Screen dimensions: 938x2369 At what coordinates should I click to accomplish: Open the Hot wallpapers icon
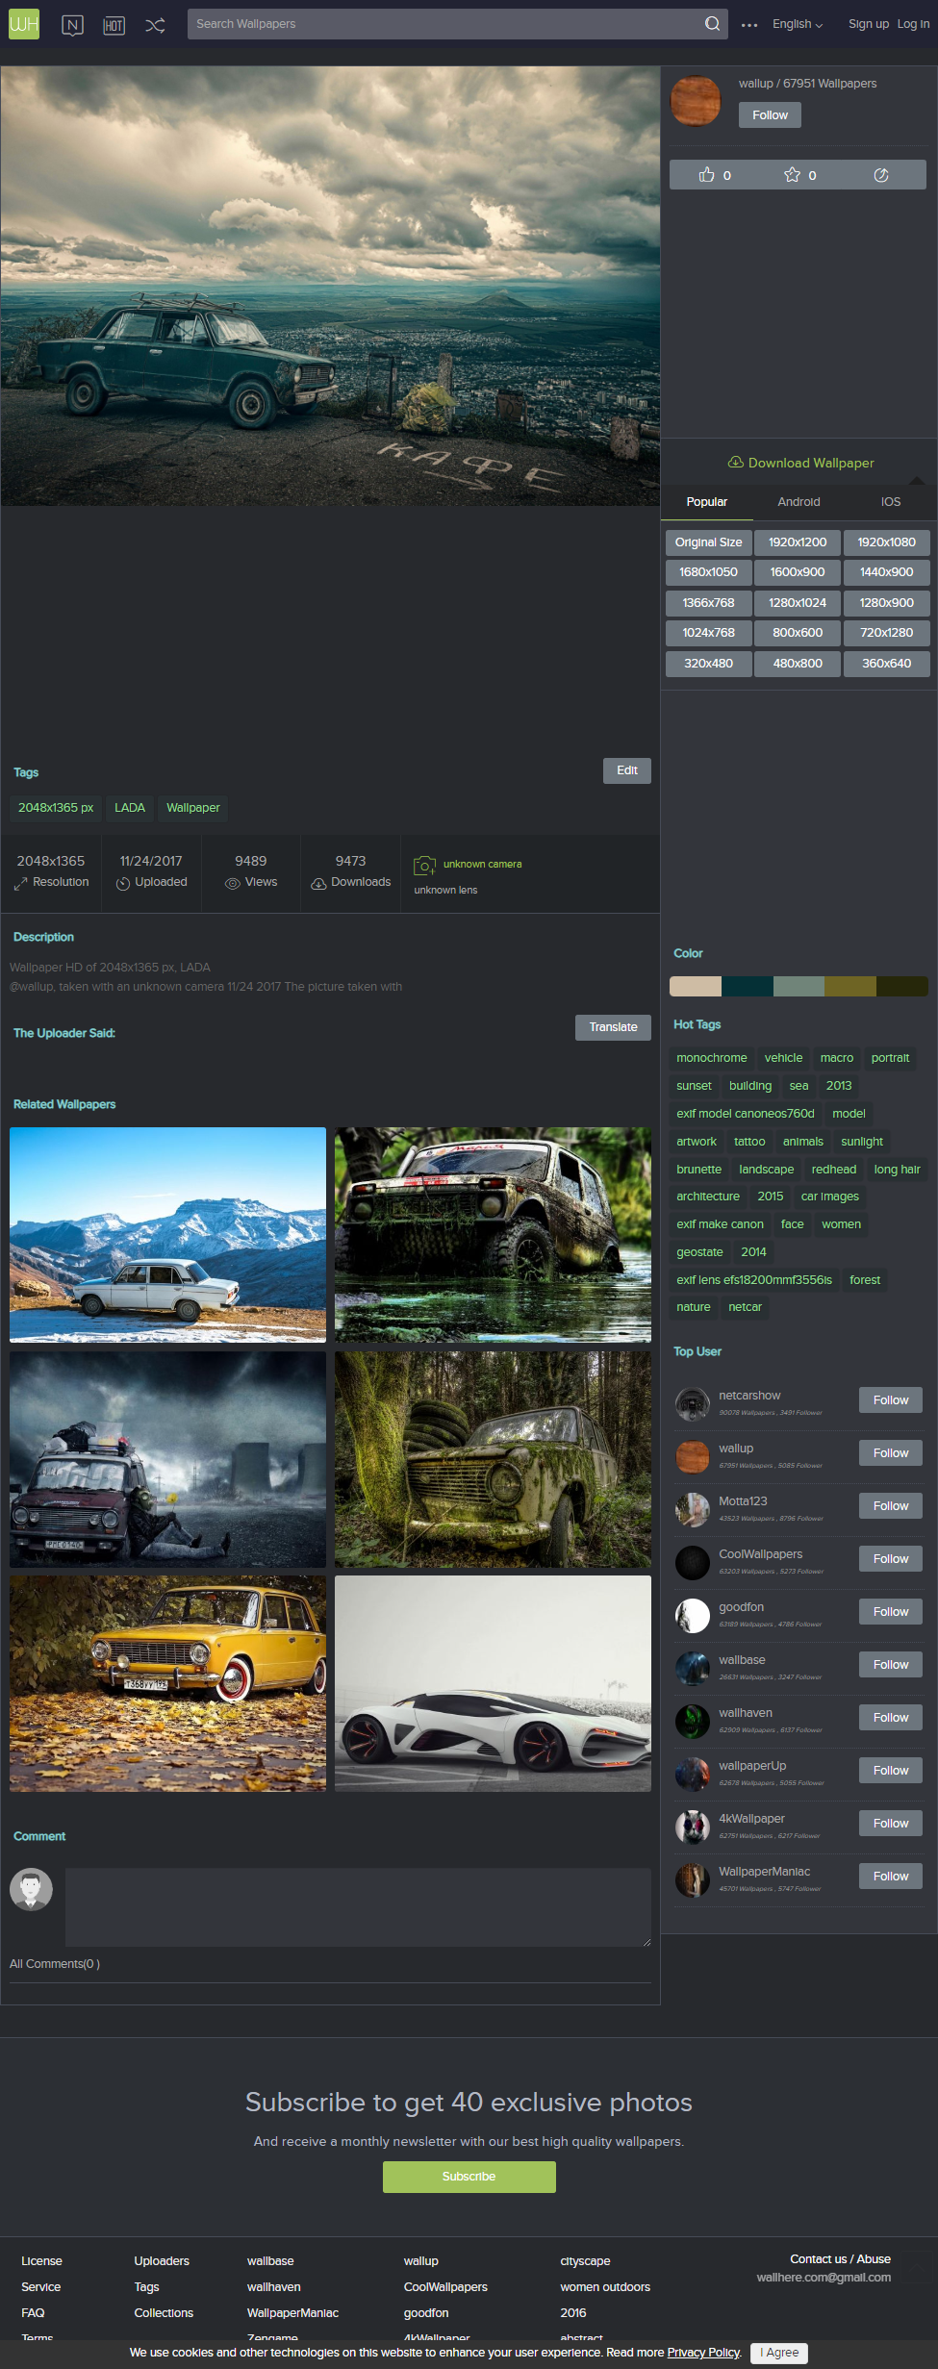tap(114, 25)
